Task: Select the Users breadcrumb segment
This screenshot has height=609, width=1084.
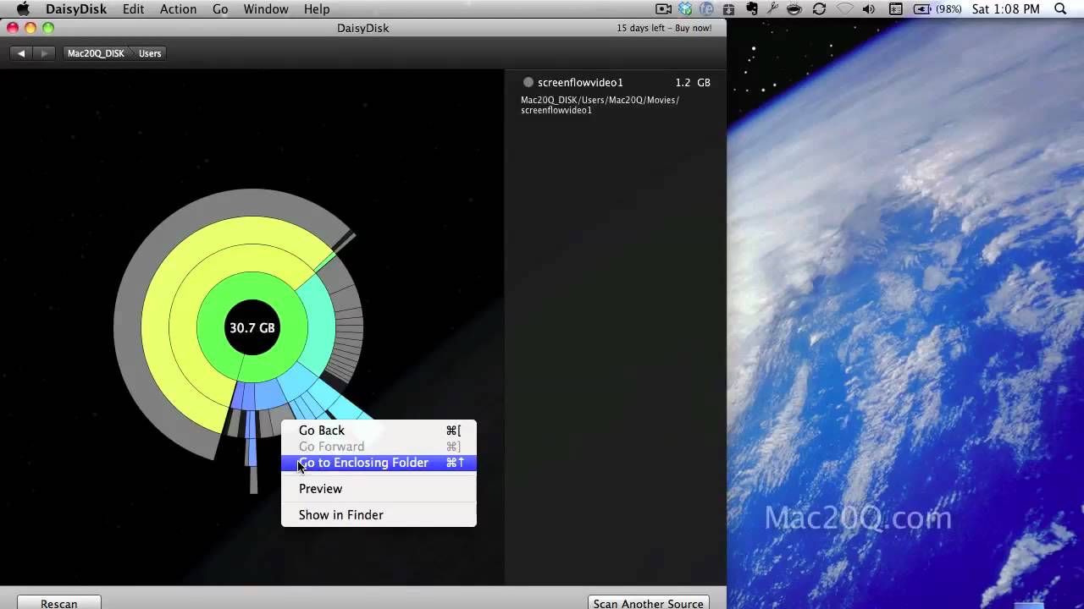Action: [150, 53]
